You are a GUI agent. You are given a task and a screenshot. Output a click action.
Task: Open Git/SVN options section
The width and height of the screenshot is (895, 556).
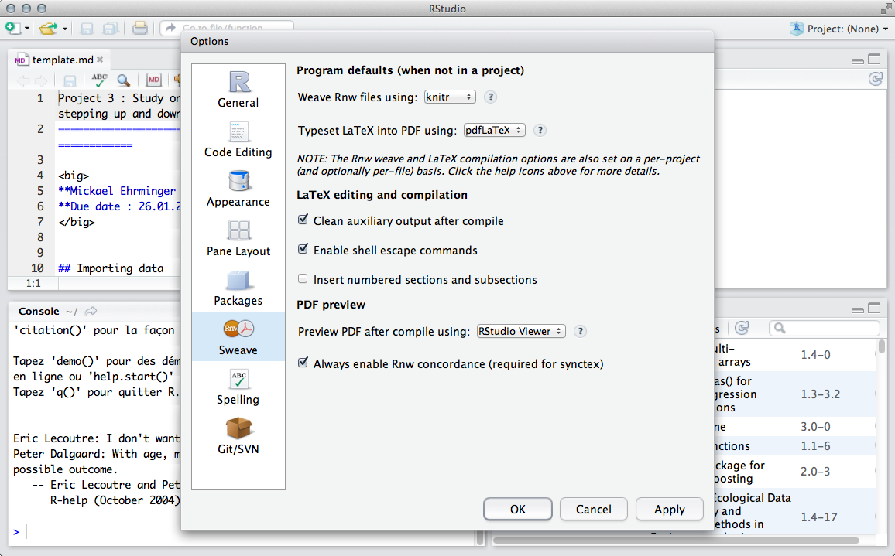[x=238, y=436]
